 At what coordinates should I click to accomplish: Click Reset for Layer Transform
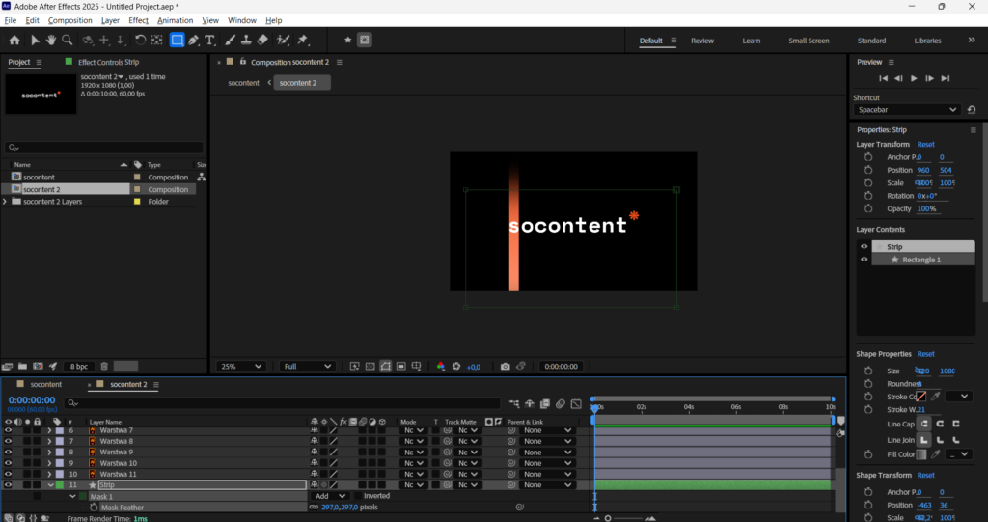[925, 145]
